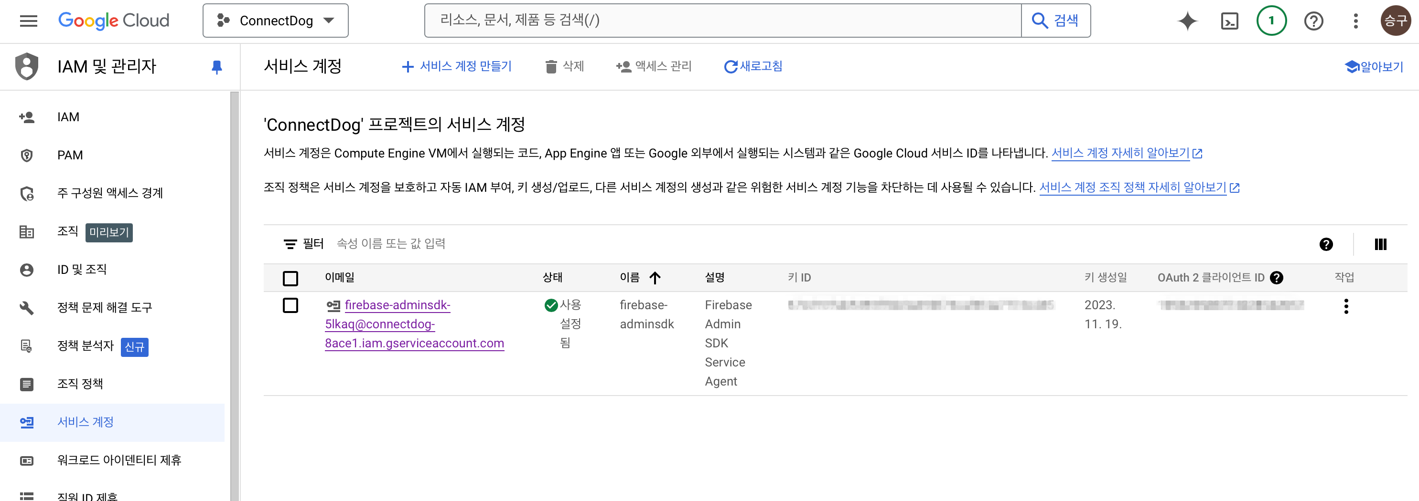Click the 삭제 trash button

(564, 66)
